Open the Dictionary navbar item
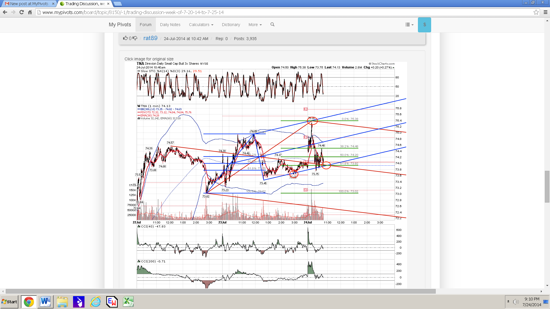The height and width of the screenshot is (309, 550). point(231,25)
